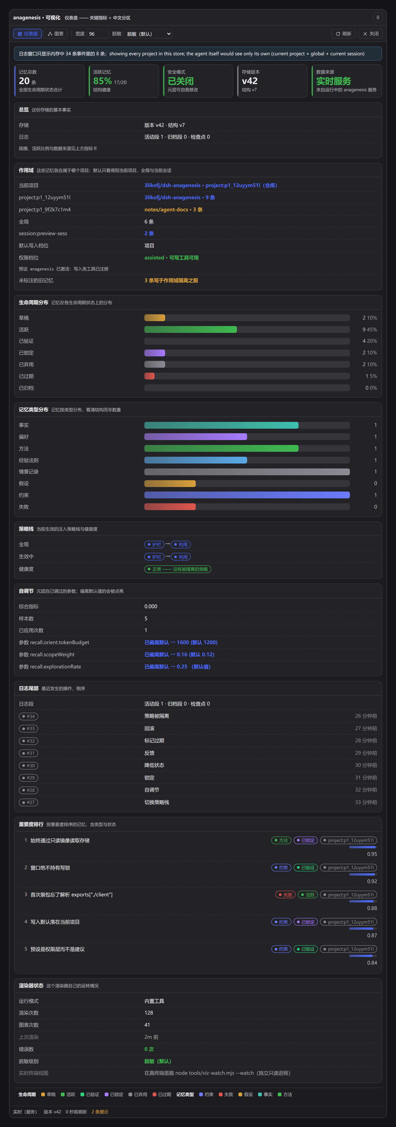
Task: Open the 脱敏 (默认) dropdown
Action: 148,34
